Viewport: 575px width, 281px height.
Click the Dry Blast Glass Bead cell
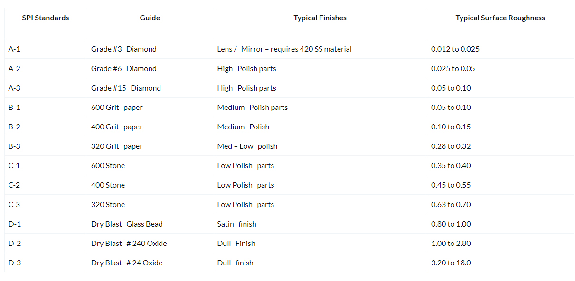click(x=127, y=224)
